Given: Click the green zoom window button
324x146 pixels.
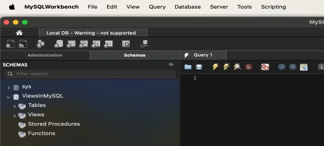Looking at the screenshot, I should (25, 22).
